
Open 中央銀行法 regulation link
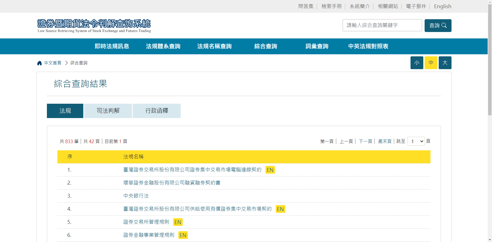coord(136,196)
